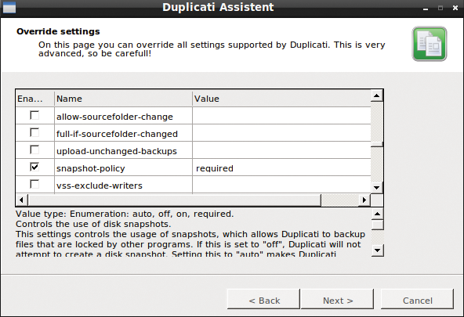The width and height of the screenshot is (464, 317).
Task: Open the window menu icon in title bar
Action: tap(9, 7)
